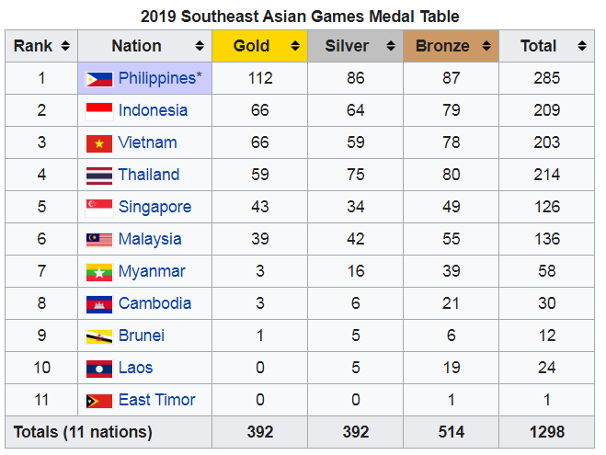Click the Philippines flag icon

[x=99, y=79]
